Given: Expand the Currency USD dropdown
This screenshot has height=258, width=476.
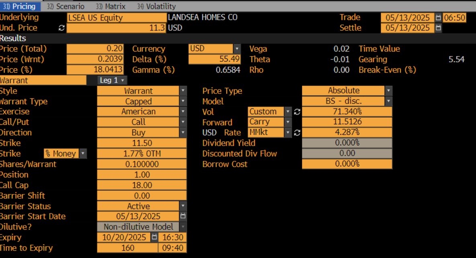Looking at the screenshot, I should 237,49.
